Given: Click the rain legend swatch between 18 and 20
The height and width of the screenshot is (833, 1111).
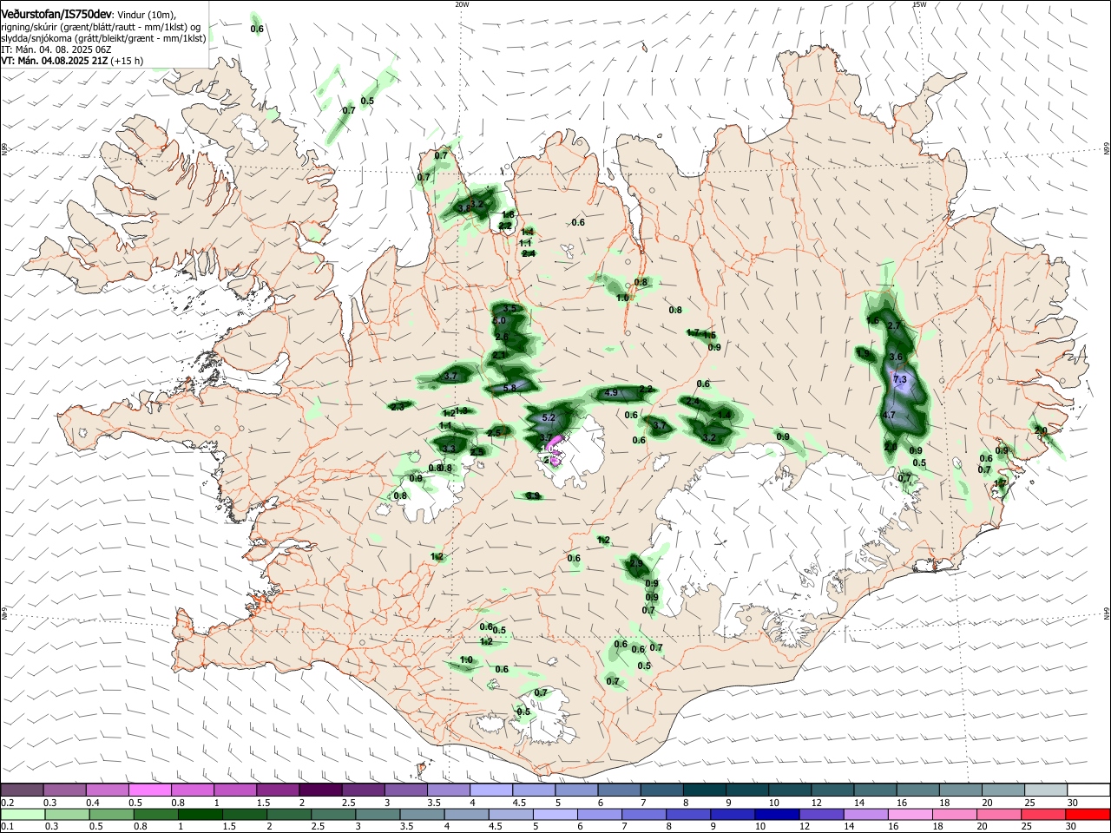Looking at the screenshot, I should point(955,814).
